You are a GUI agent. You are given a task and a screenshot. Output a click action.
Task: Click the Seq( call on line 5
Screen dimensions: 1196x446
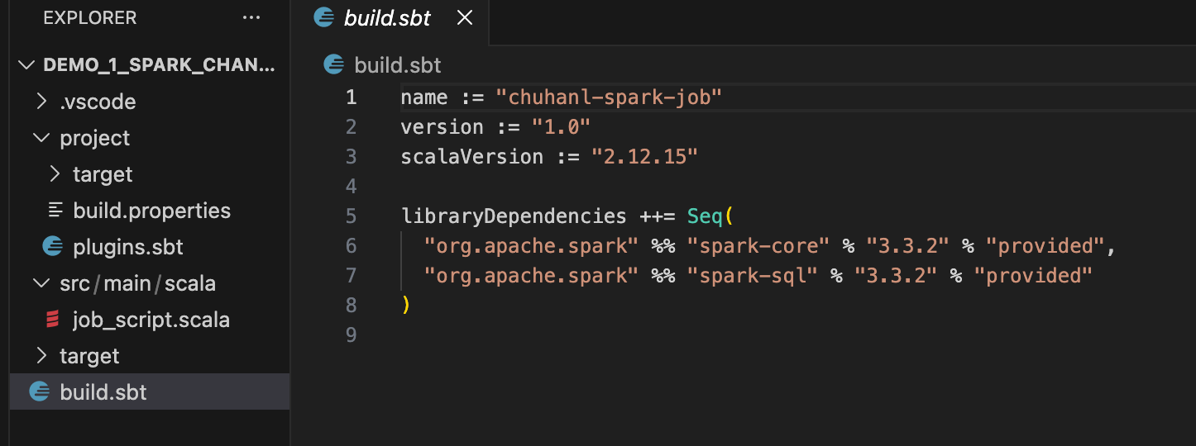point(710,216)
